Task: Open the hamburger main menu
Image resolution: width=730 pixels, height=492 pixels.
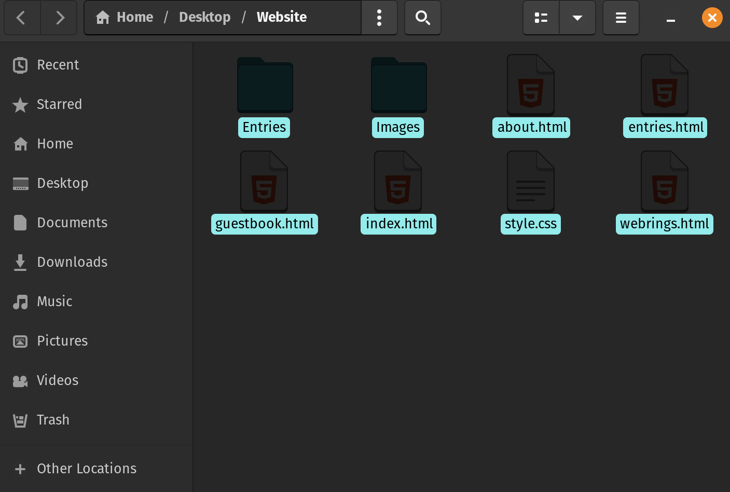Action: [621, 18]
